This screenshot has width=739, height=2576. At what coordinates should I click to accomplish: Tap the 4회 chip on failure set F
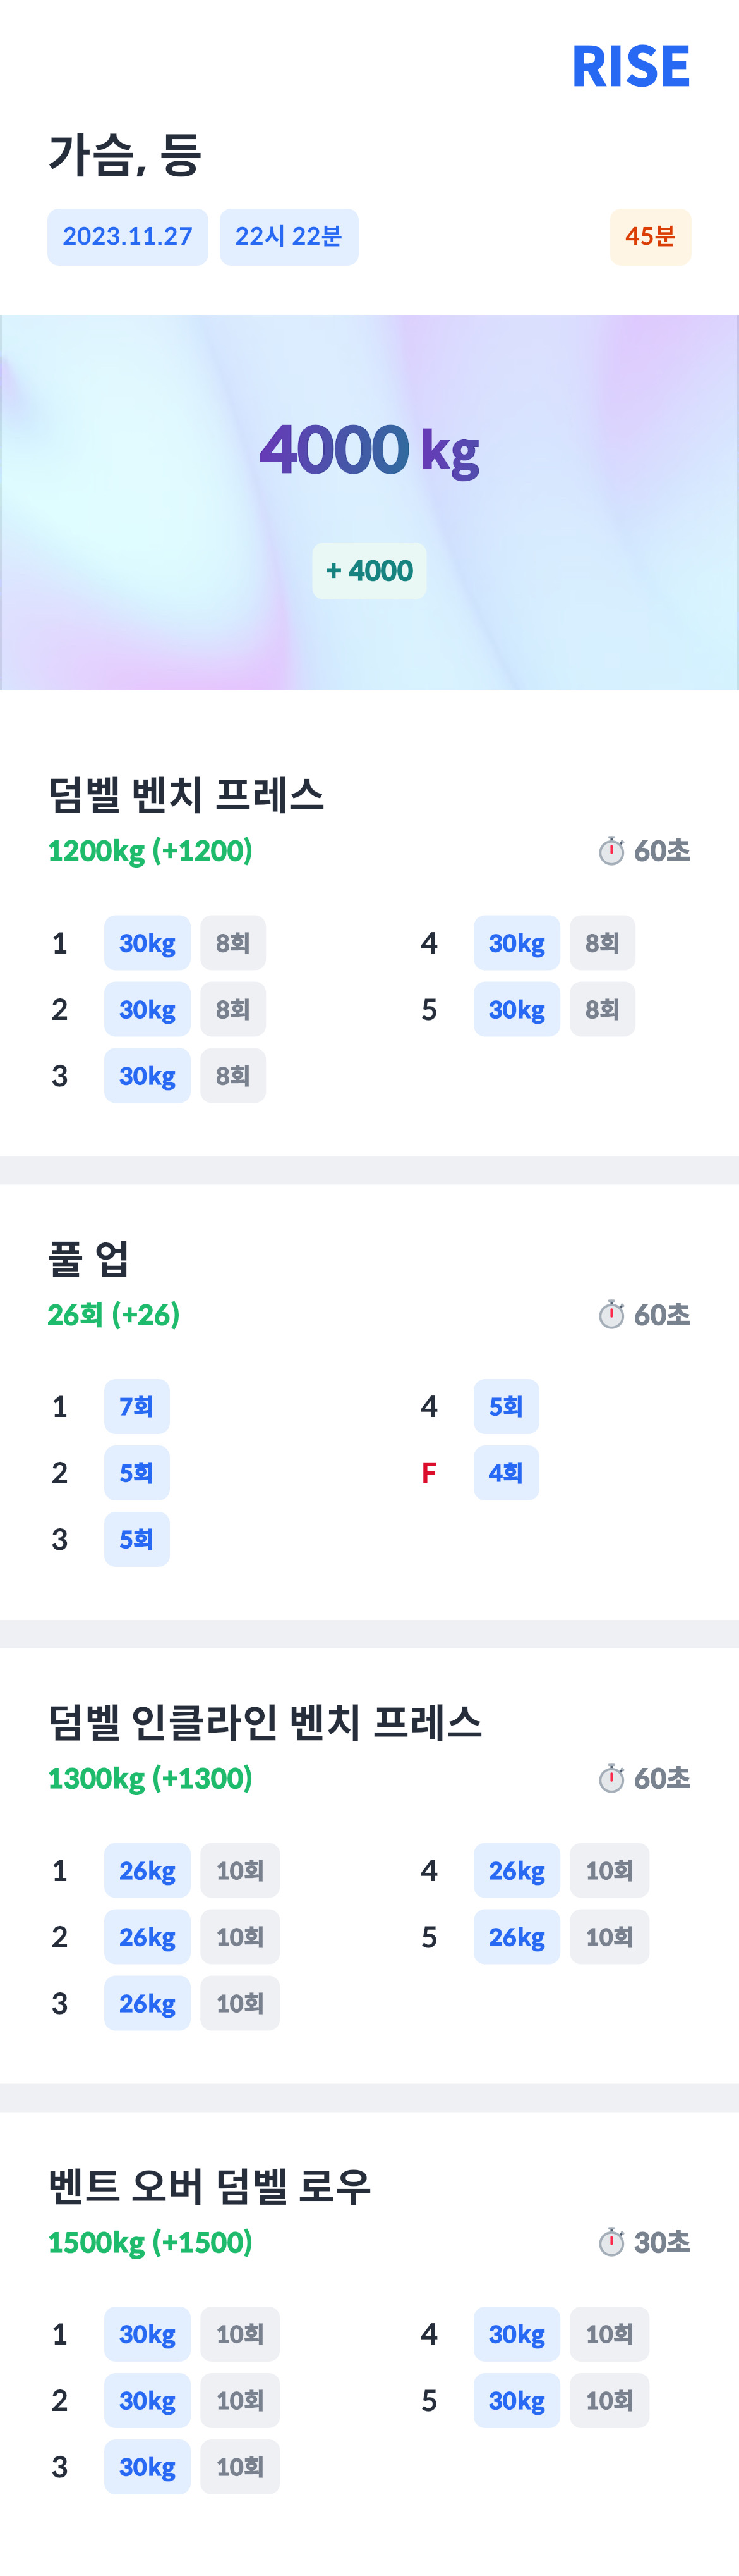pos(507,1473)
